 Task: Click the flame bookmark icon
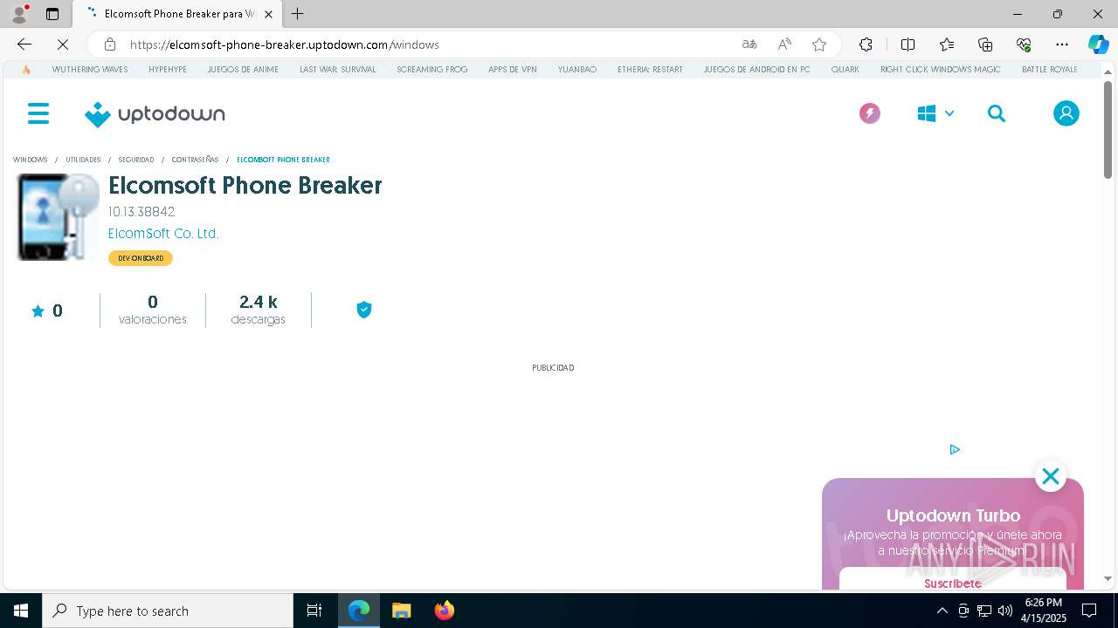pos(26,69)
